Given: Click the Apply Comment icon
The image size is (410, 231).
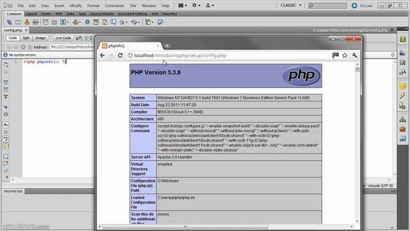Looking at the screenshot, I should tap(6, 157).
